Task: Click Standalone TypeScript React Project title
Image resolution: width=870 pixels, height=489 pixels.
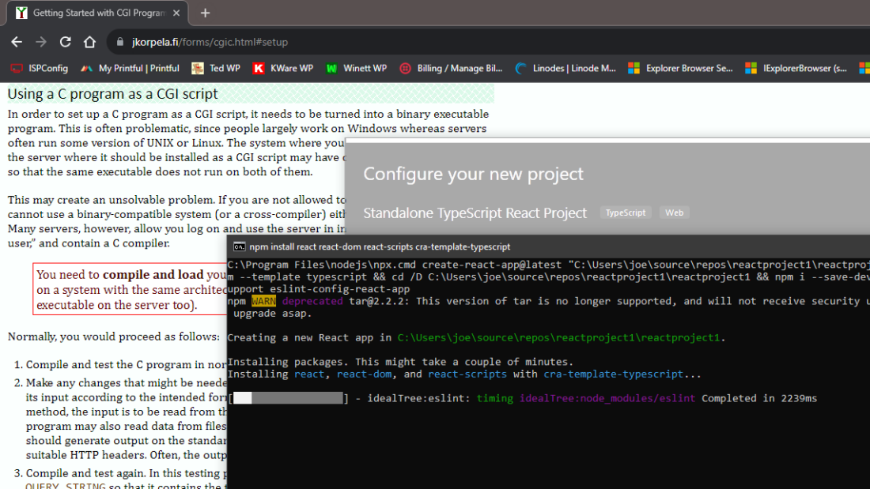Action: [x=475, y=213]
